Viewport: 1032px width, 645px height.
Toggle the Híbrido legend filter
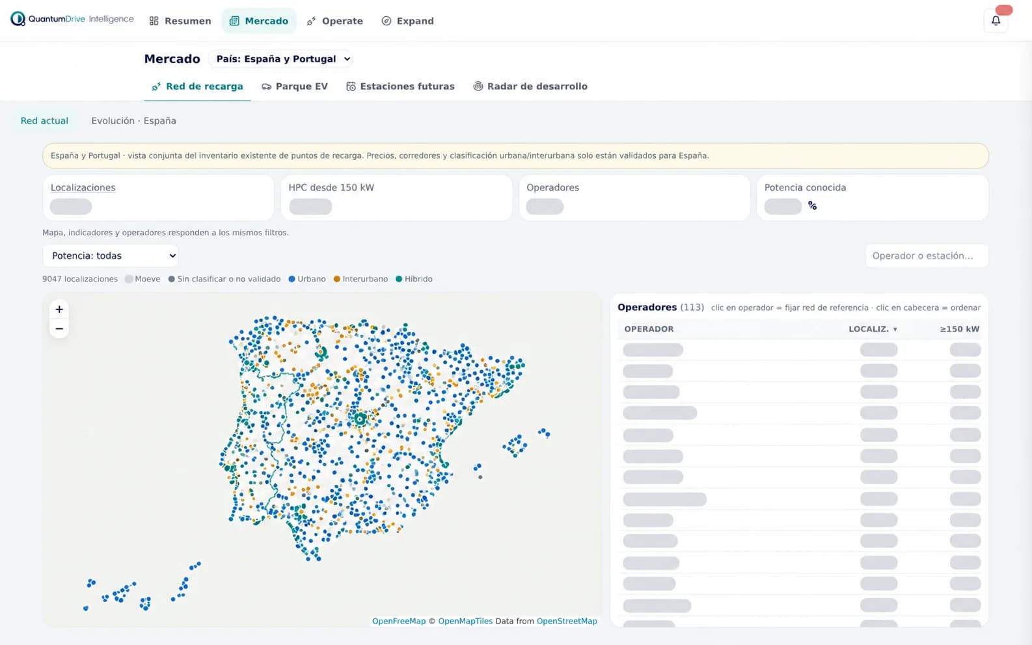414,279
